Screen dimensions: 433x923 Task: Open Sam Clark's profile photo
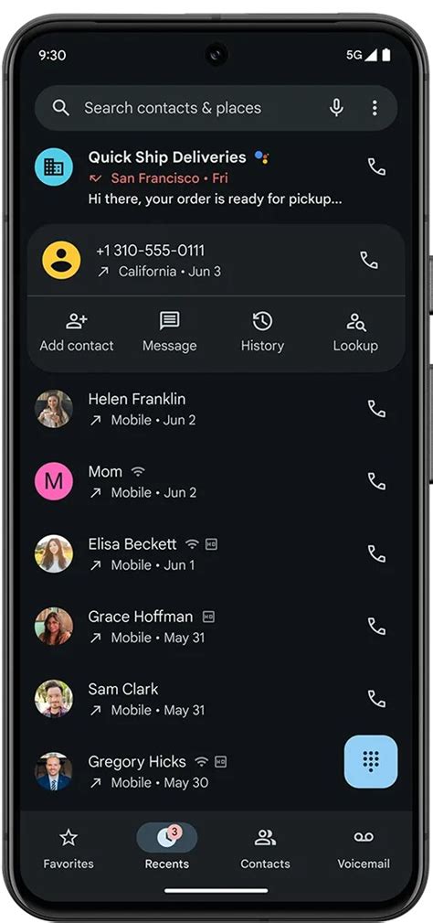54,699
